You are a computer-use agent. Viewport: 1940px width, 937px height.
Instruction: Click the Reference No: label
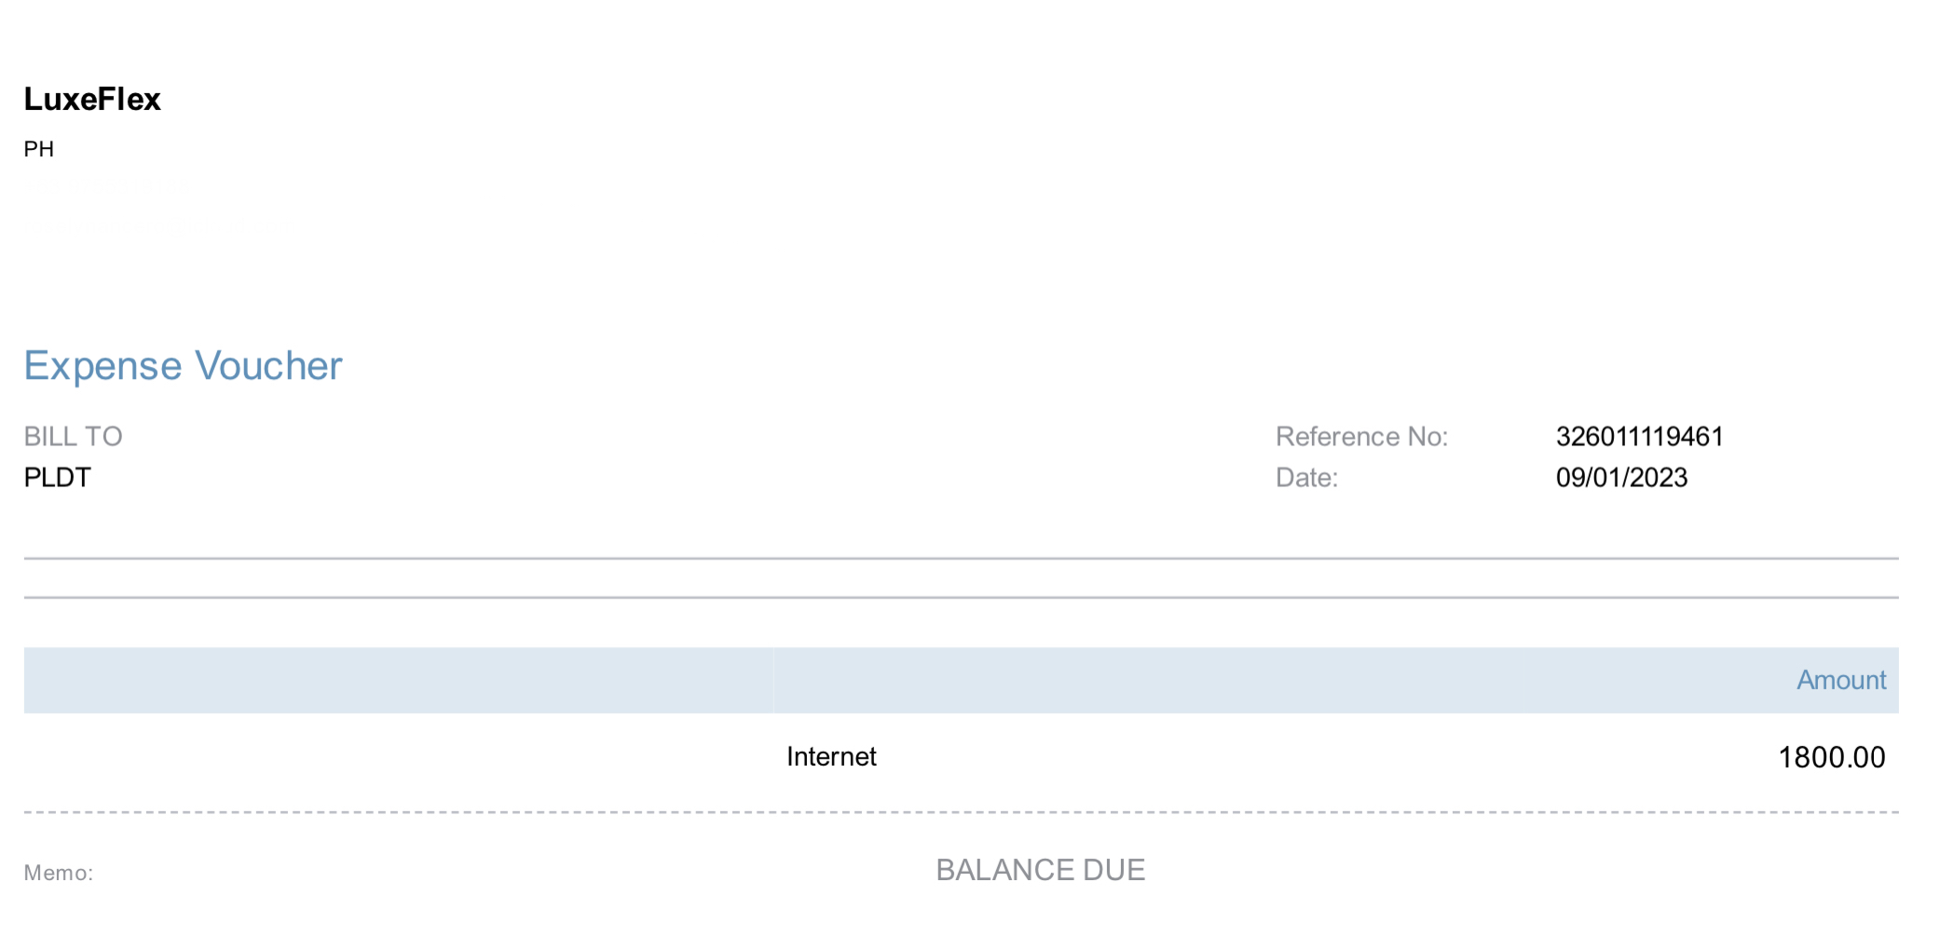click(x=1361, y=436)
